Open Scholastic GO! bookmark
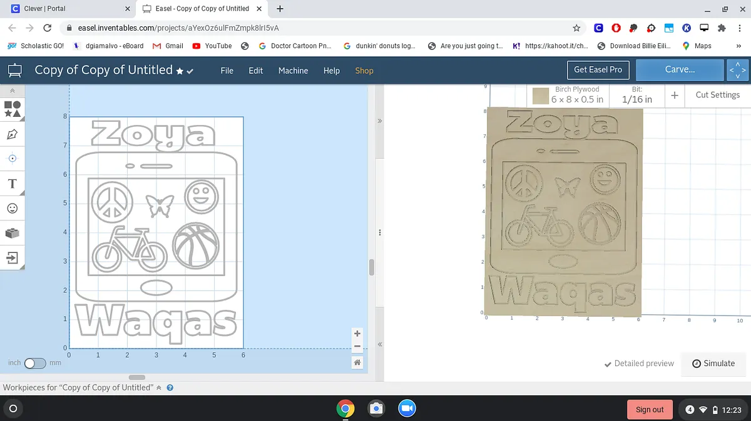 point(35,46)
